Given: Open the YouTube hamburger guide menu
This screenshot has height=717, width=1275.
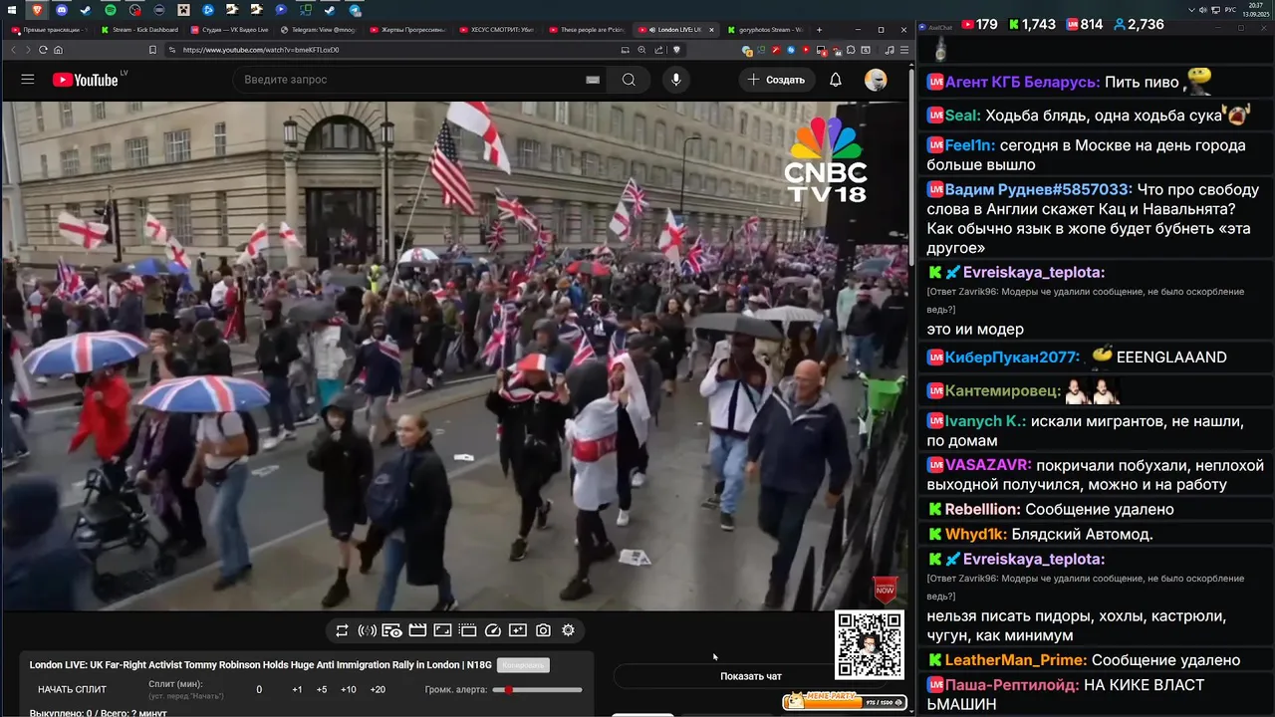Looking at the screenshot, I should point(28,80).
